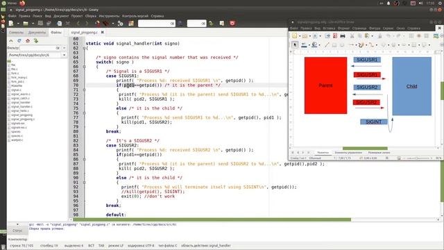
Task: Click the Draw Cut scissors icon
Action: click(352, 36)
